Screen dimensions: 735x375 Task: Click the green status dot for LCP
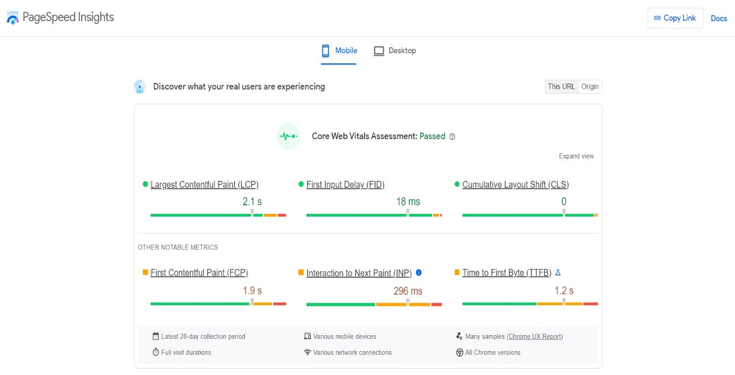coord(145,184)
